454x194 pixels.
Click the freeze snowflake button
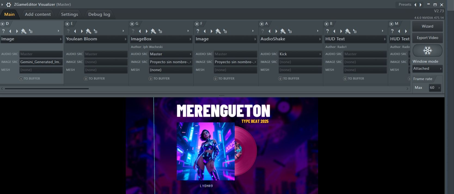tap(427, 50)
